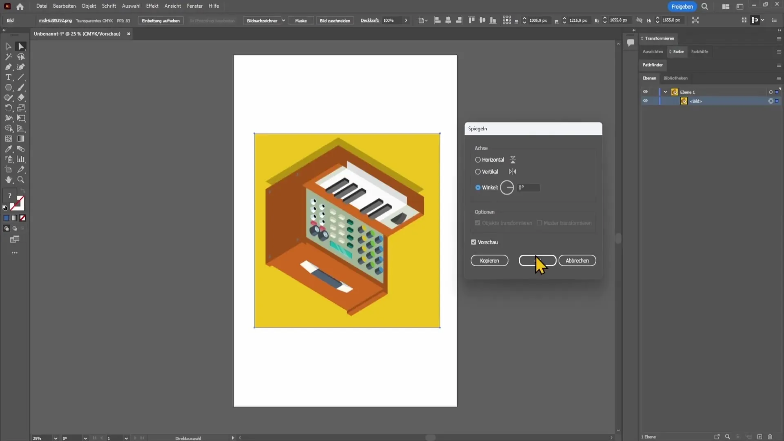
Task: Select the Artboard tool
Action: coord(8,169)
